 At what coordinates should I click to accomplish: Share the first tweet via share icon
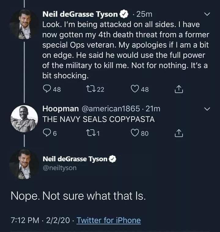pos(179,89)
